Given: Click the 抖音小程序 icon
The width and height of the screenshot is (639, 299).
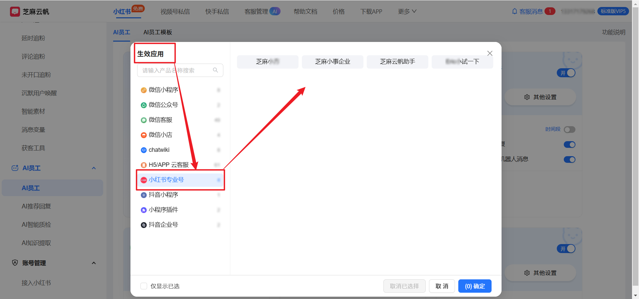Looking at the screenshot, I should [144, 195].
